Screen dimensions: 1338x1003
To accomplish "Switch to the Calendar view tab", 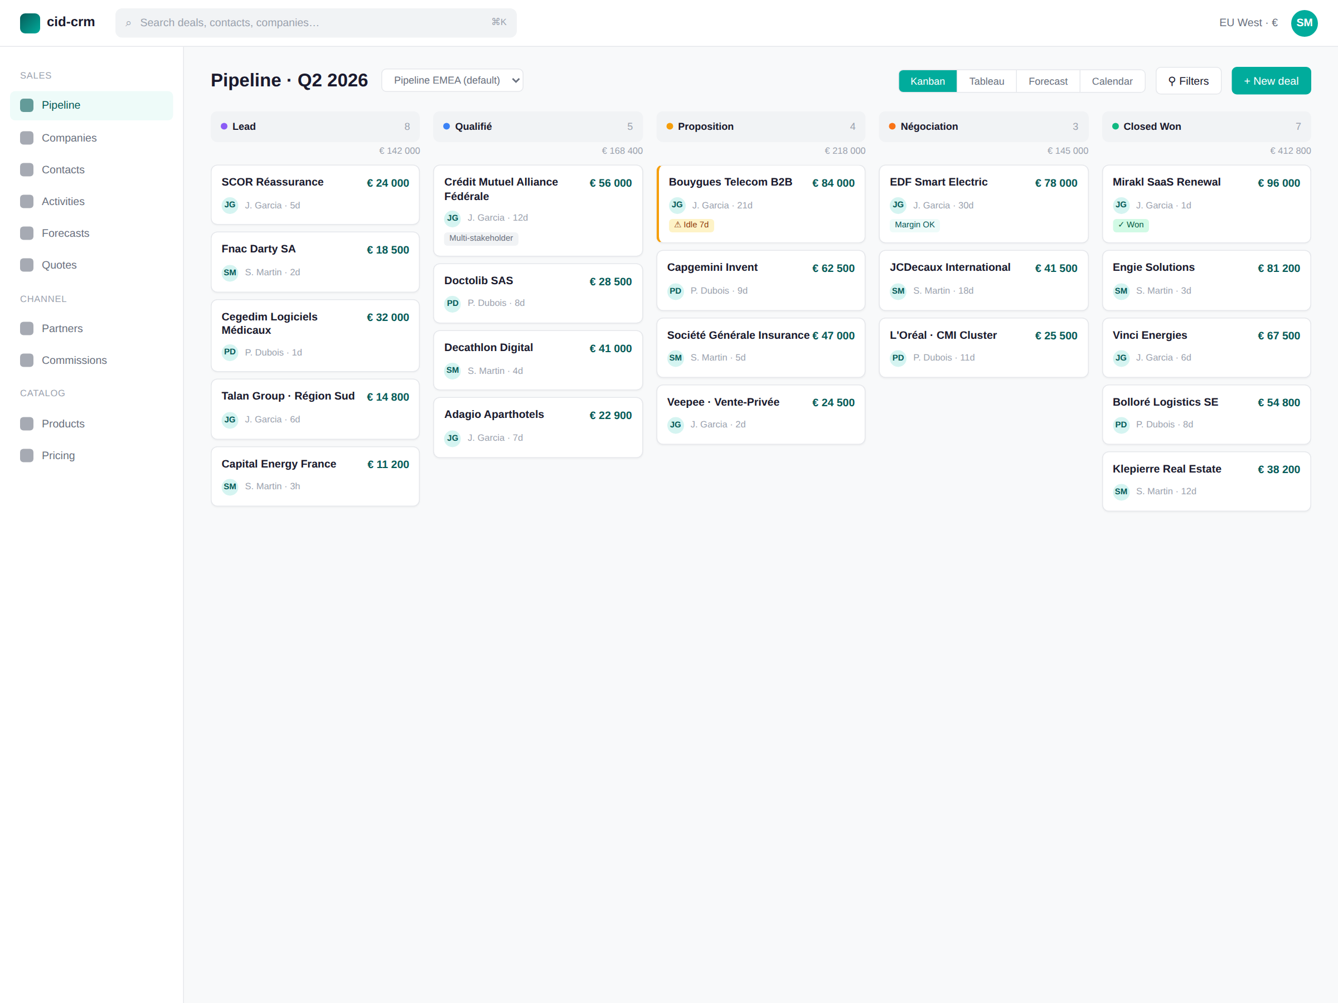I will tap(1112, 81).
